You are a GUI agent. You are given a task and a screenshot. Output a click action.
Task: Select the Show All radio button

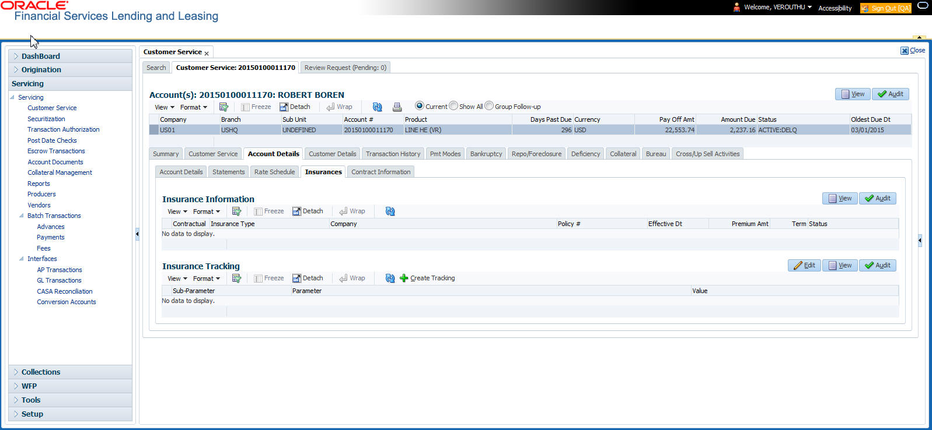coord(453,106)
